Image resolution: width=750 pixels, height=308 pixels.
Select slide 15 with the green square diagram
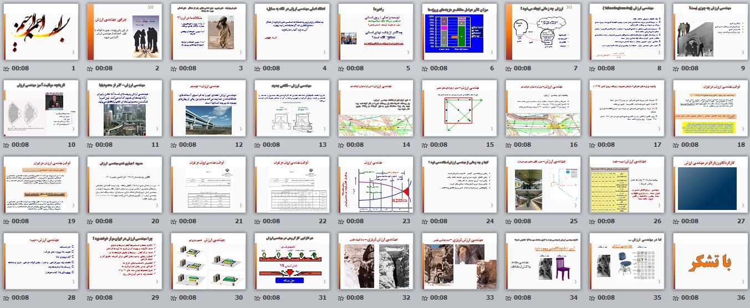pyautogui.click(x=459, y=109)
